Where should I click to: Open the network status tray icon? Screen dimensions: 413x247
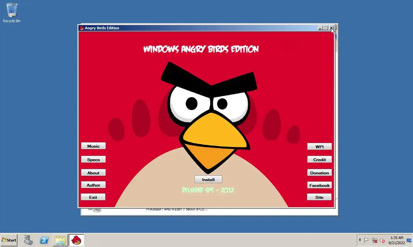[375, 240]
